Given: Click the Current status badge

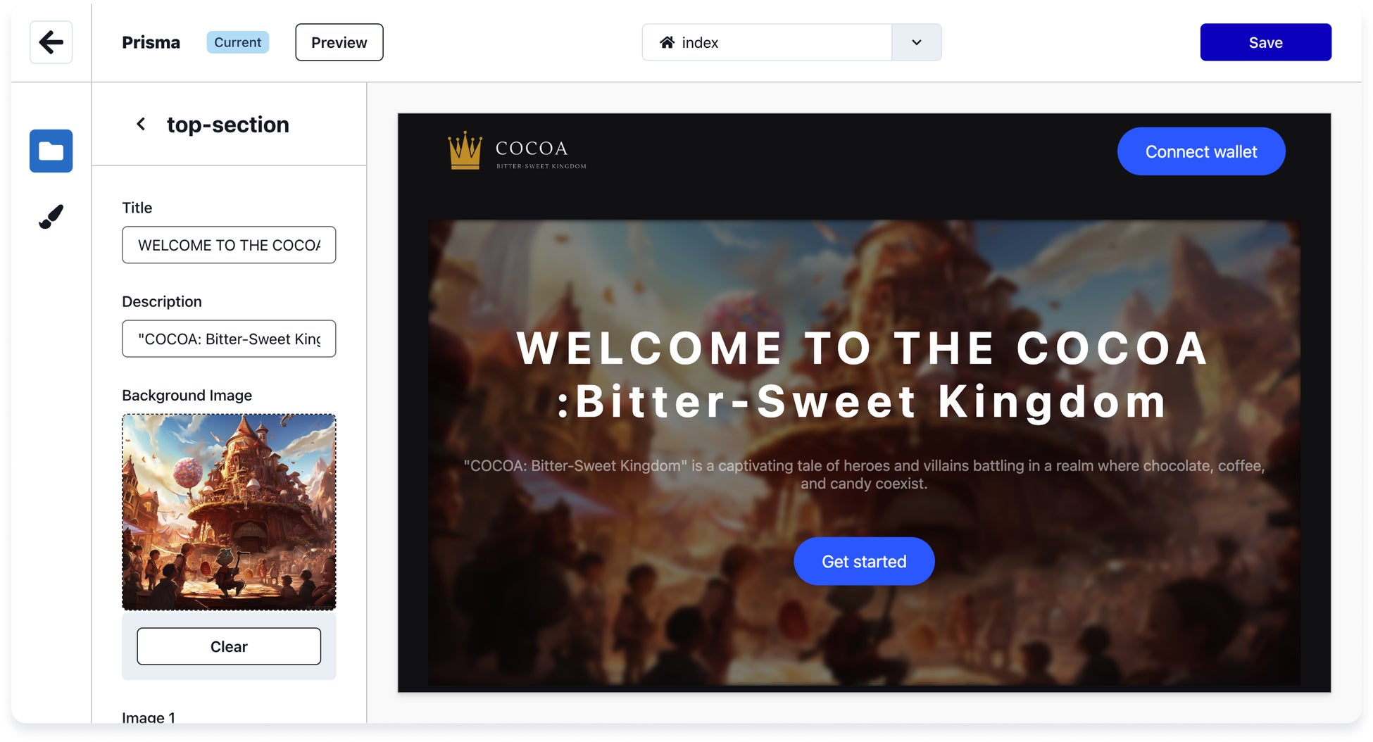Looking at the screenshot, I should tap(237, 42).
